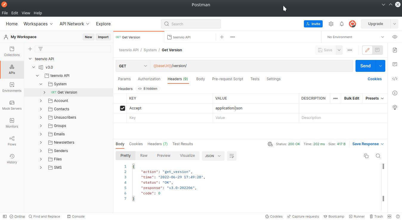This screenshot has height=220, width=402.
Task: Open the code snippet panel icon
Action: point(395,79)
